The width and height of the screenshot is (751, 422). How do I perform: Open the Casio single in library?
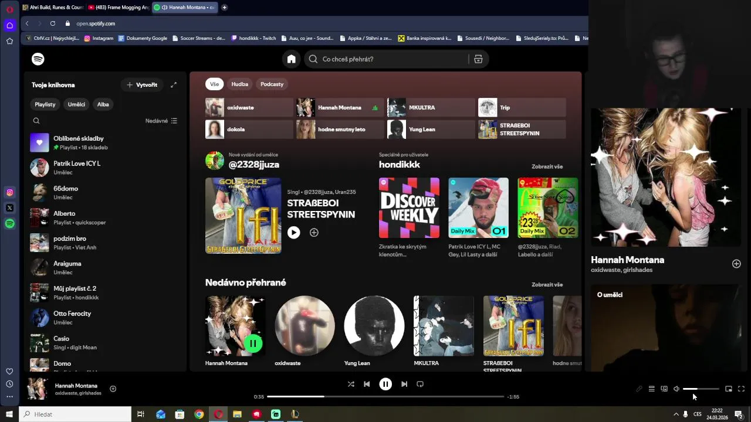[x=106, y=342]
